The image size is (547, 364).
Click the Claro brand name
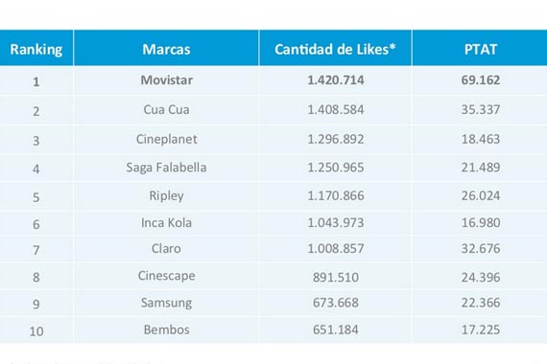click(166, 249)
